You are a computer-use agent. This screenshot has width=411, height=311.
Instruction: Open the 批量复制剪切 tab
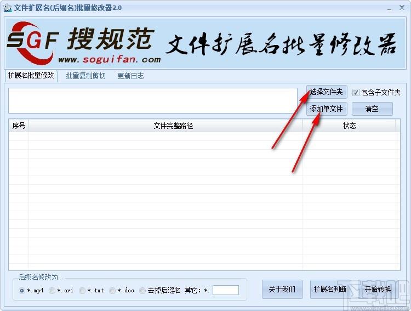(x=85, y=76)
